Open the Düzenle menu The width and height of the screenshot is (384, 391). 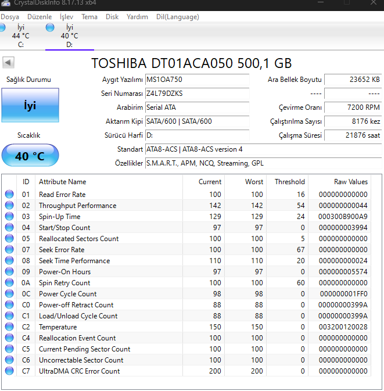[40, 17]
